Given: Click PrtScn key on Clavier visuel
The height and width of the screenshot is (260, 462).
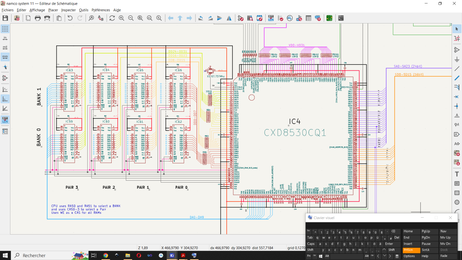Looking at the screenshot, I should coord(411,250).
